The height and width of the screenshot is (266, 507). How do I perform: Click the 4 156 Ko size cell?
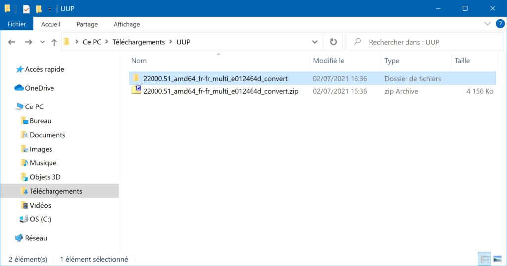click(x=480, y=91)
